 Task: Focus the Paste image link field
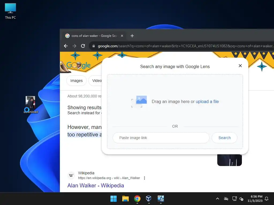(161, 138)
